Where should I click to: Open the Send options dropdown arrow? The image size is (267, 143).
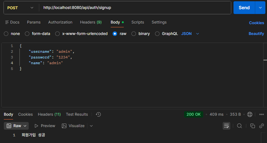point(260,8)
